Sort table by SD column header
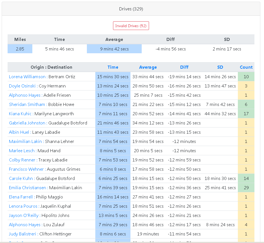The width and height of the screenshot is (264, 243). (x=220, y=67)
